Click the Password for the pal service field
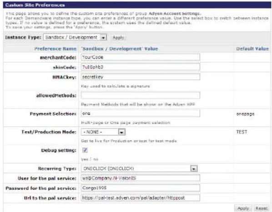The width and height of the screenshot is (272, 212). [141, 188]
